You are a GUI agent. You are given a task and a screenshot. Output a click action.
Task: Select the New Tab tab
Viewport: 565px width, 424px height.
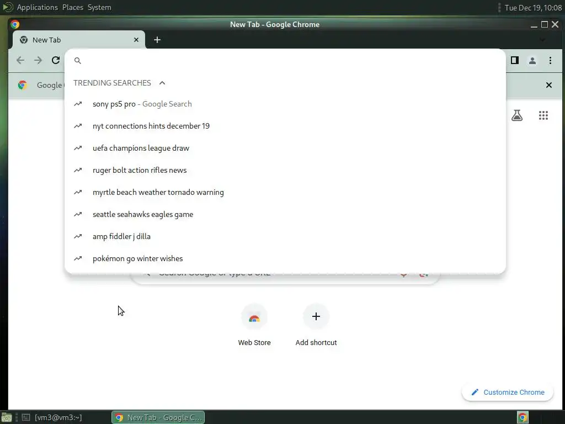point(78,40)
